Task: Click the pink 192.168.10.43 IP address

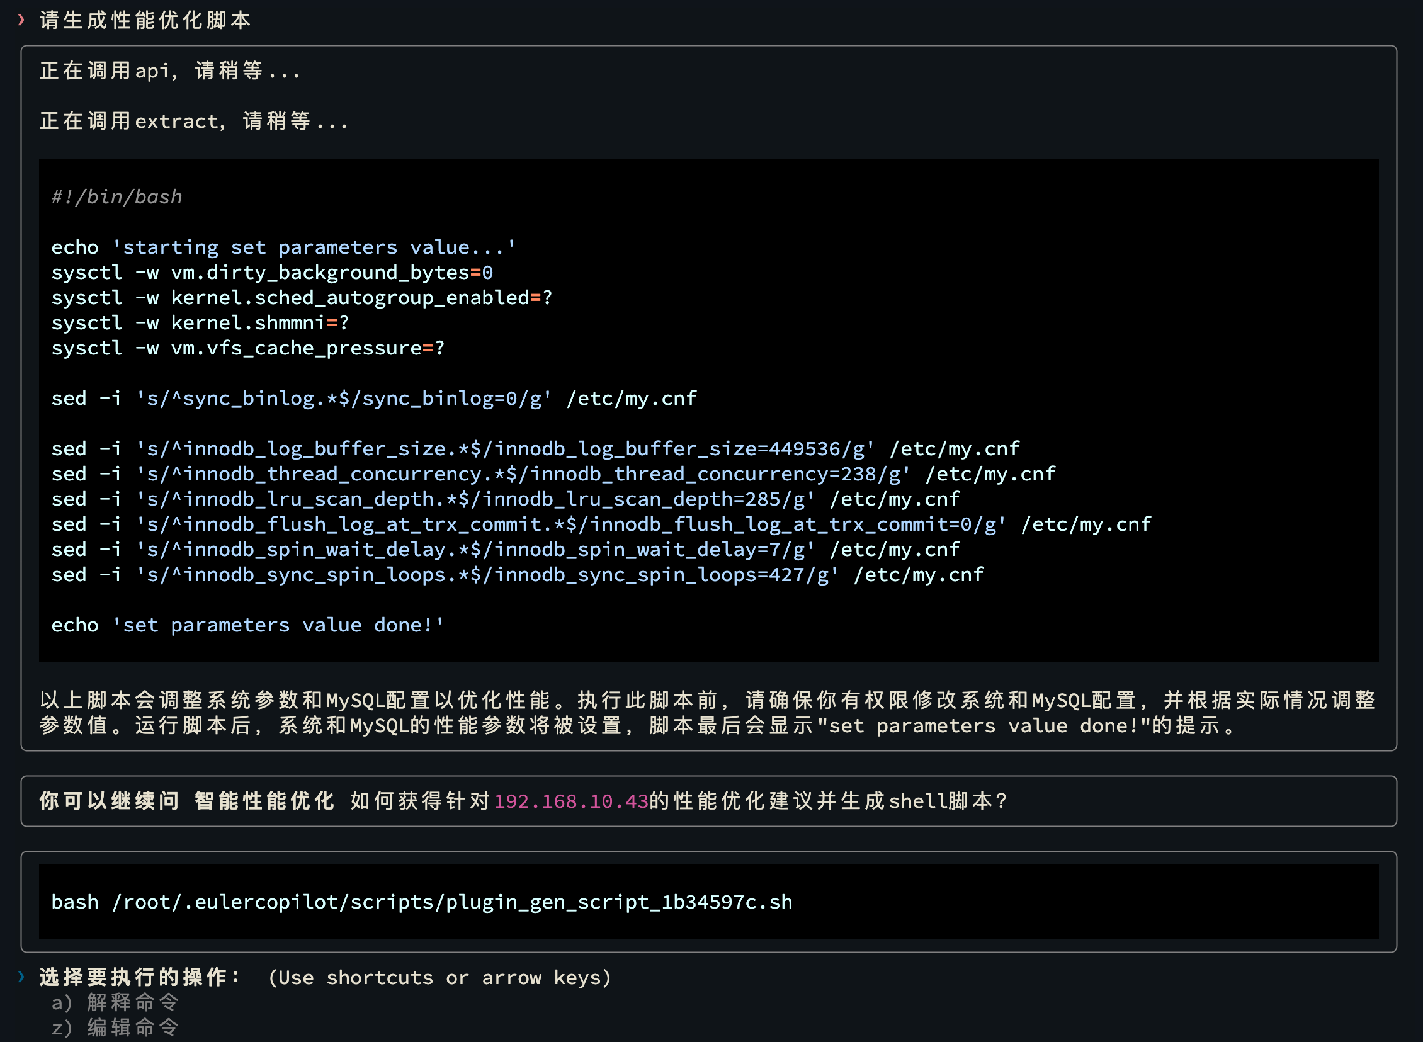Action: [571, 801]
